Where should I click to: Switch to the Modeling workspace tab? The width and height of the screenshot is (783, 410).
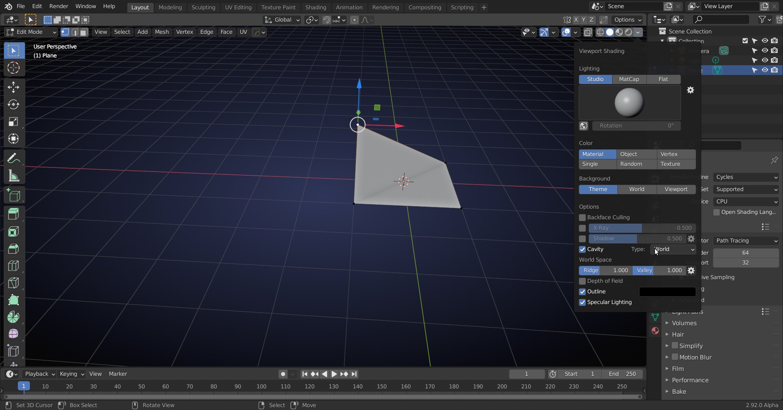(x=170, y=7)
